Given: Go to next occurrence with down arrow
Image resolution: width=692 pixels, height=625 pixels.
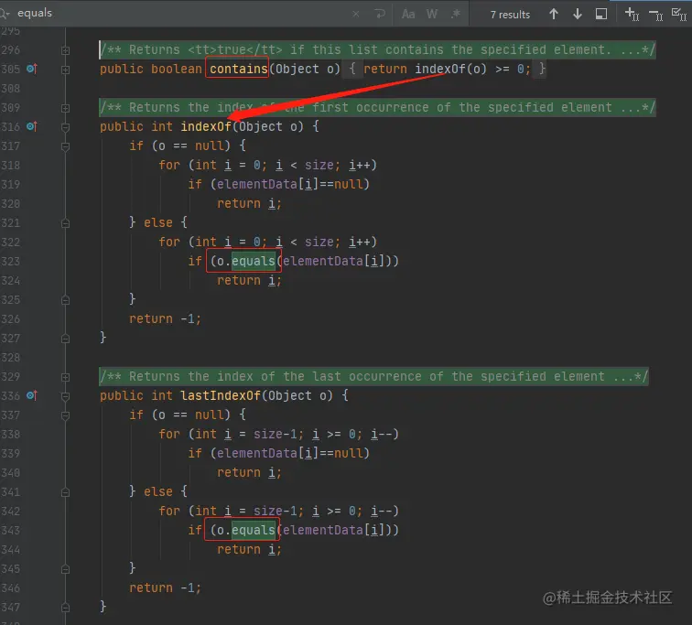Looking at the screenshot, I should (578, 14).
